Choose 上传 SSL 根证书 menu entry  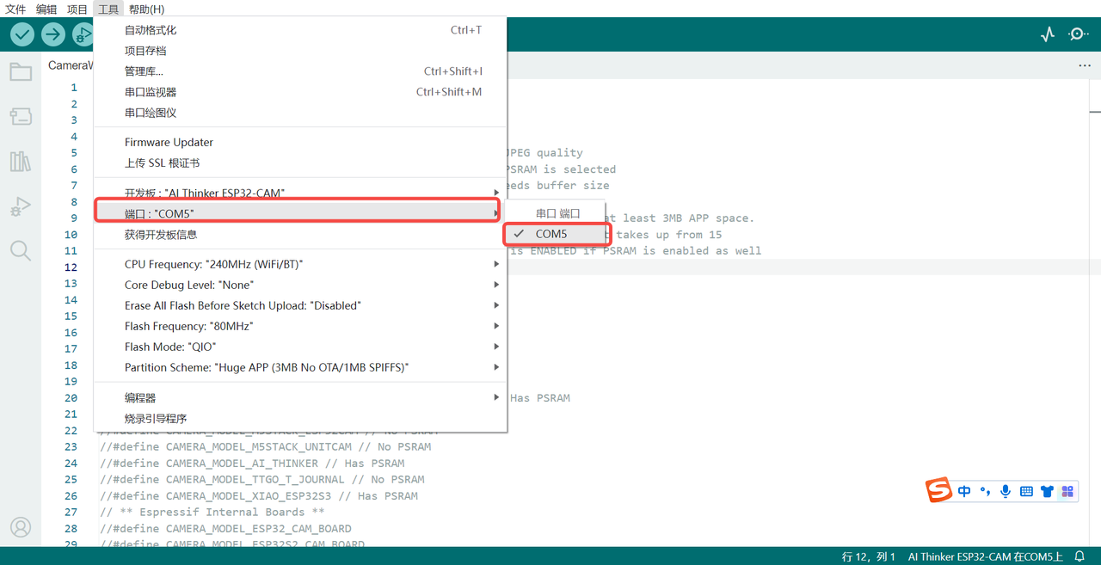300,163
